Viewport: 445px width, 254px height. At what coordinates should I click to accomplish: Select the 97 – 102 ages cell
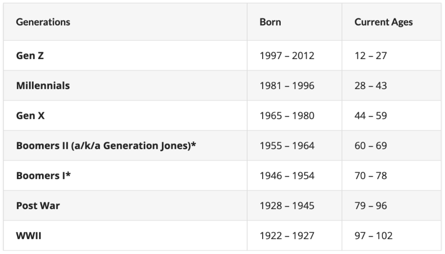pyautogui.click(x=373, y=235)
